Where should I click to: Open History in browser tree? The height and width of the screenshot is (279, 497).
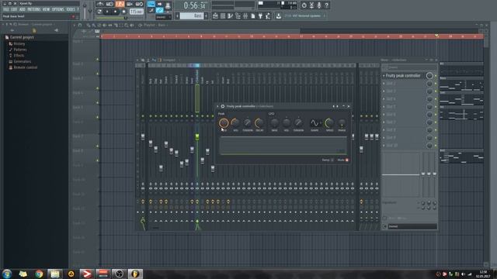click(x=19, y=43)
